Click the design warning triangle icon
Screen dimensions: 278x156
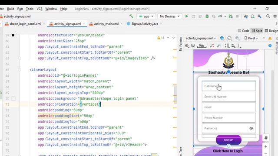click(x=270, y=38)
